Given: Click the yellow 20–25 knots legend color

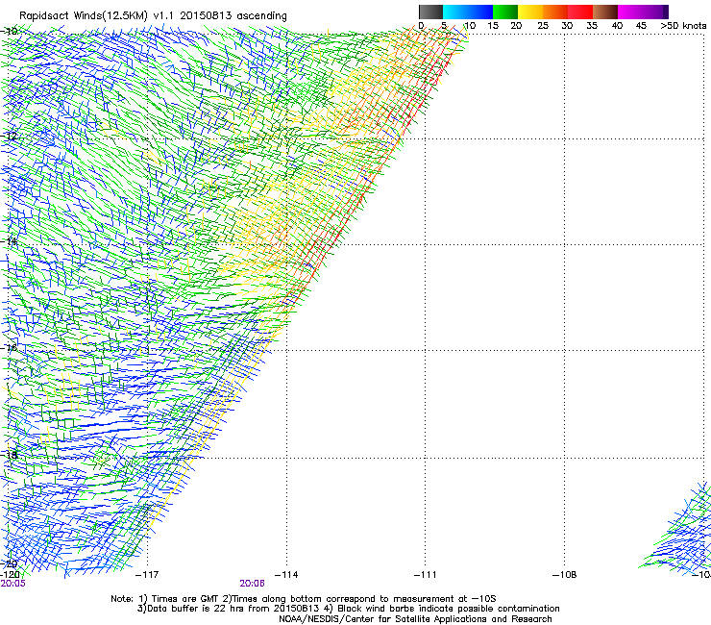Looking at the screenshot, I should click(530, 12).
